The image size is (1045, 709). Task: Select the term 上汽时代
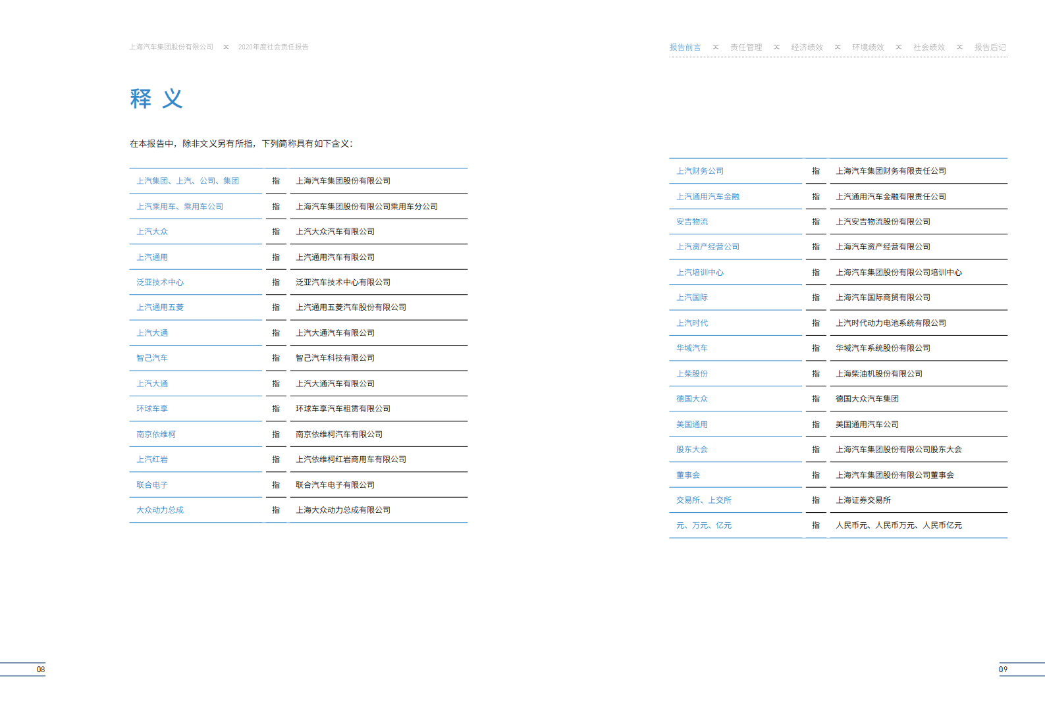click(692, 323)
